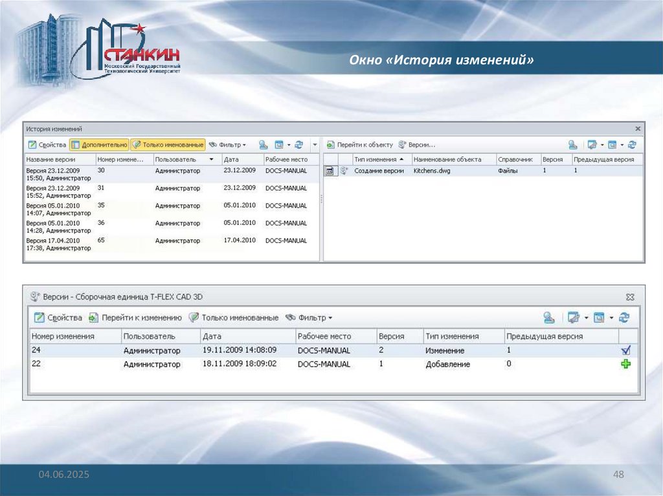Viewport: 663px width, 496px height.
Task: Refresh the right changes list
Action: (x=632, y=145)
